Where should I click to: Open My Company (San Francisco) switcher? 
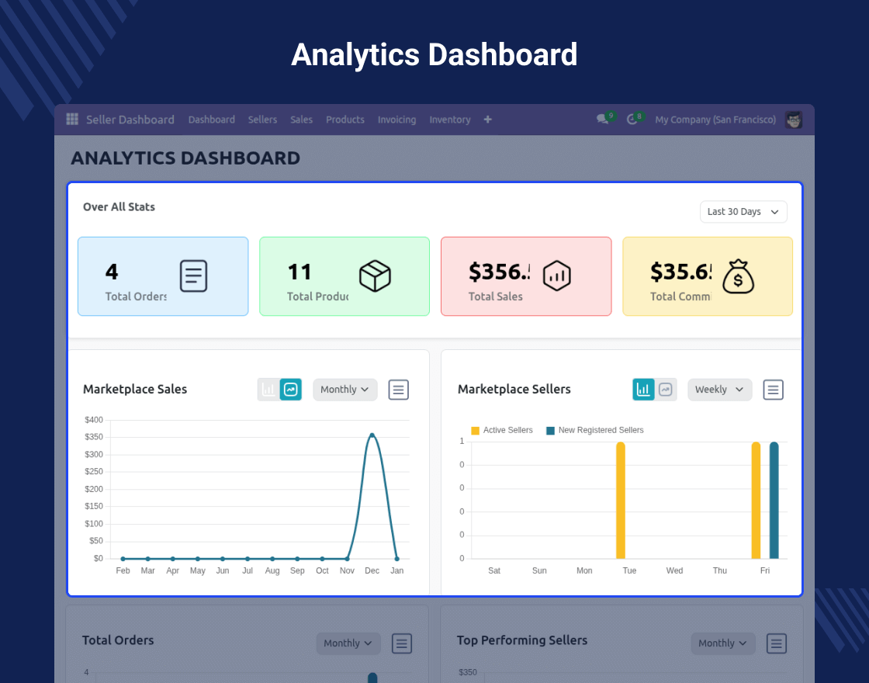[x=715, y=120]
